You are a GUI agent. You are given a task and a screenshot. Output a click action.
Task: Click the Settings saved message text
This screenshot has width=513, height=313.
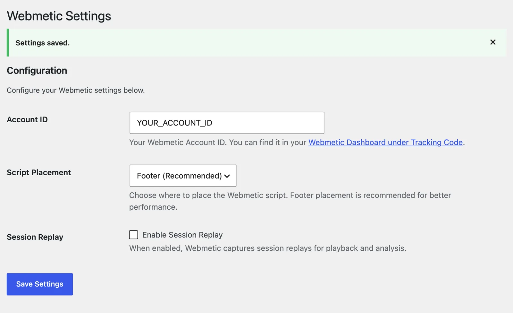coord(43,43)
